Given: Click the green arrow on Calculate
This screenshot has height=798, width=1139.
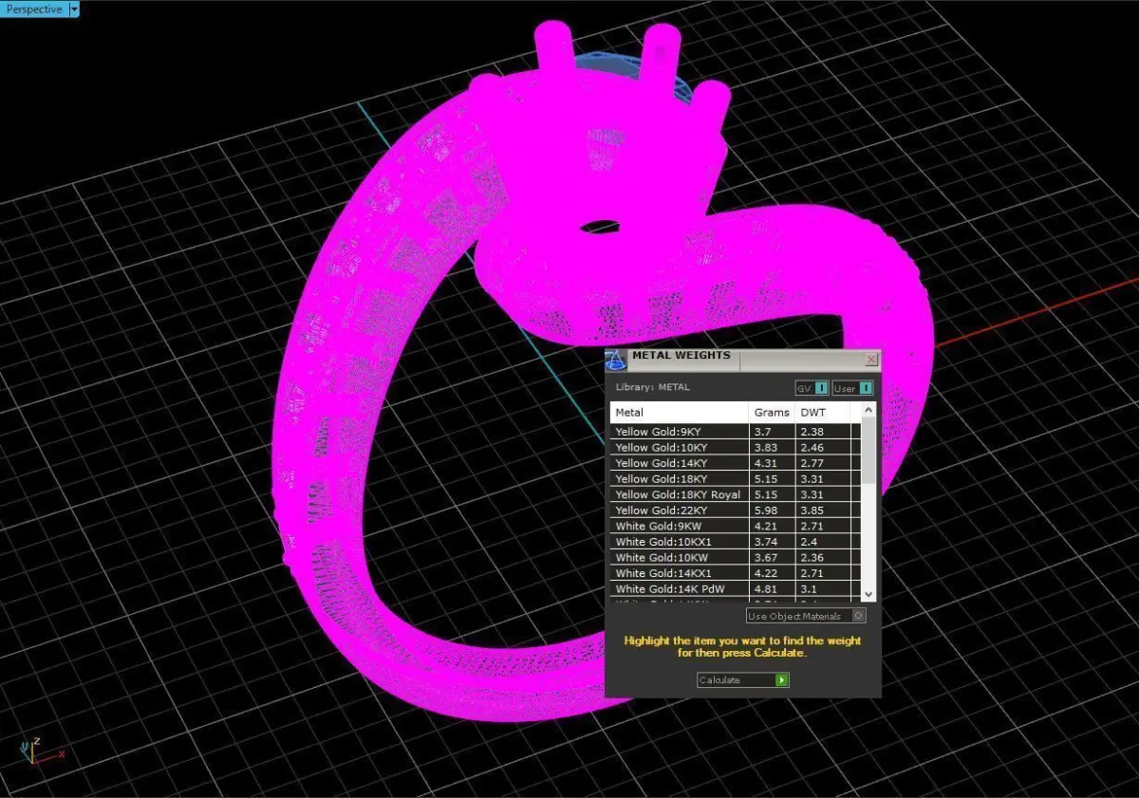Looking at the screenshot, I should coord(782,679).
